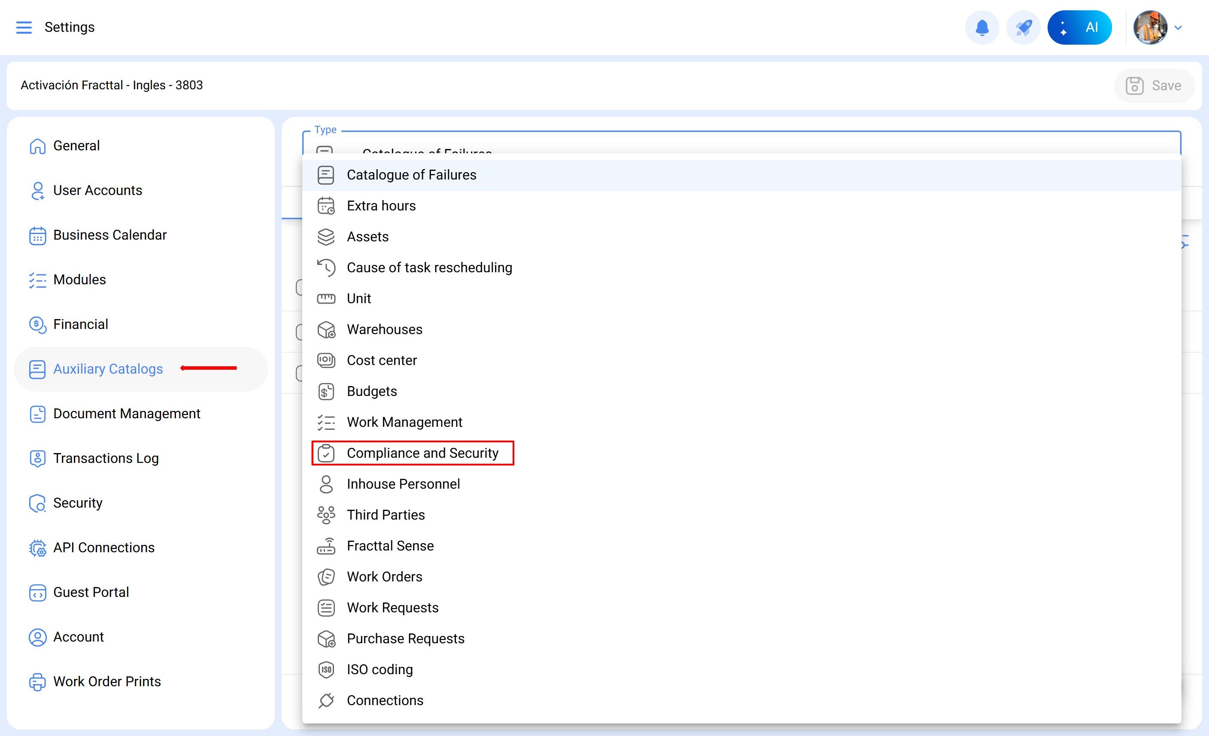Click the Financial sidebar icon
The image size is (1209, 736).
tap(37, 325)
